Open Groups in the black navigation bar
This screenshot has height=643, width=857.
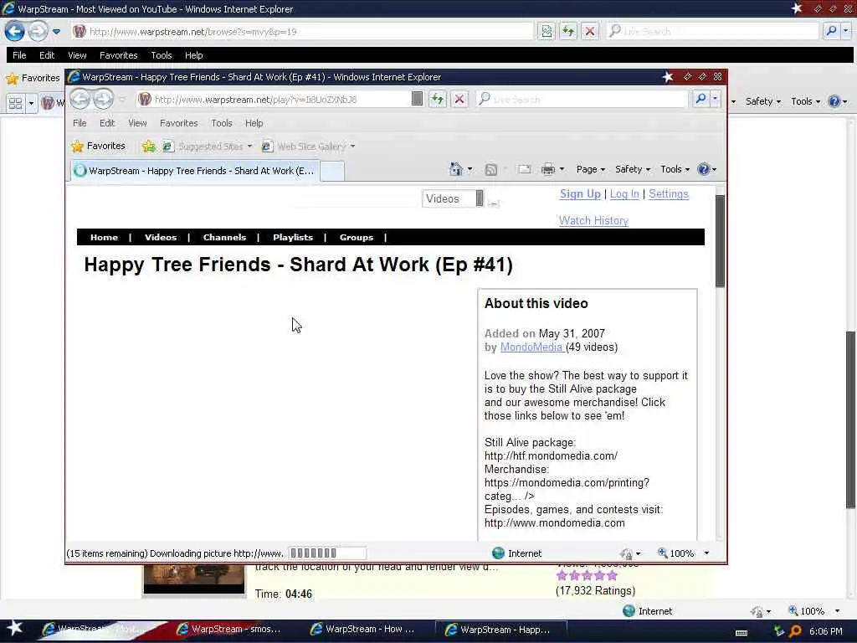point(357,237)
